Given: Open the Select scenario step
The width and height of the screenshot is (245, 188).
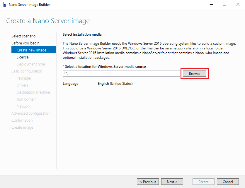Looking at the screenshot, I should (x=23, y=36).
